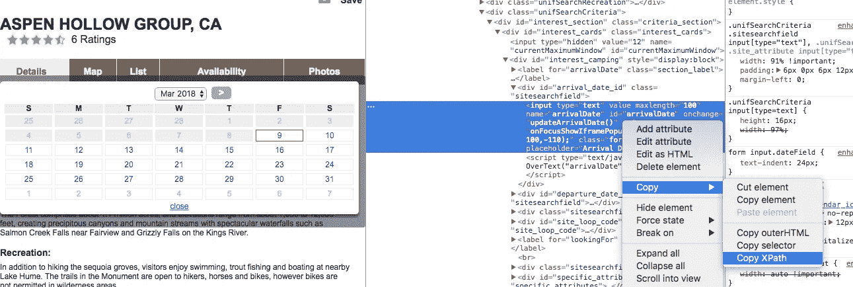Open the List tab
This screenshot has height=287, width=853.
point(138,71)
